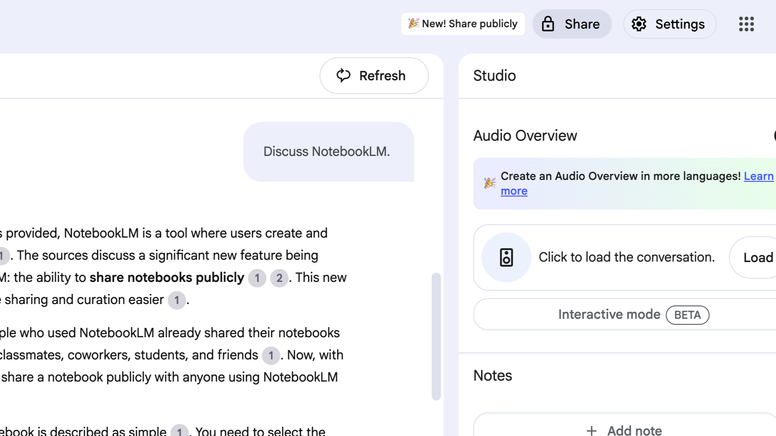This screenshot has width=776, height=436.
Task: Click the party popper icon in Audio banner
Action: click(489, 183)
